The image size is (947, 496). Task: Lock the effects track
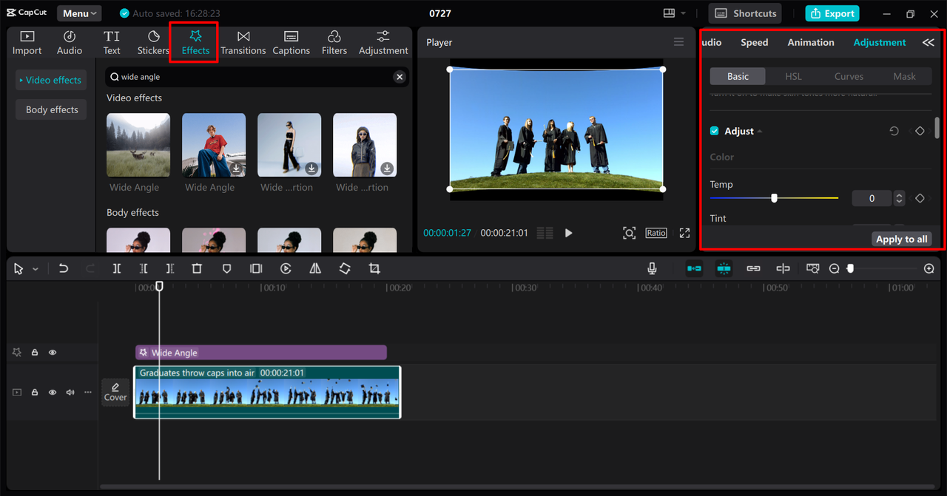[35, 353]
